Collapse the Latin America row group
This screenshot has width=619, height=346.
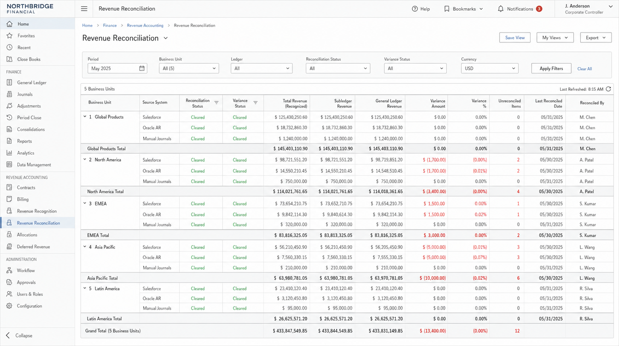(85, 288)
